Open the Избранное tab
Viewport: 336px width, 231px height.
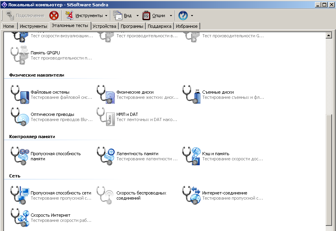187,26
